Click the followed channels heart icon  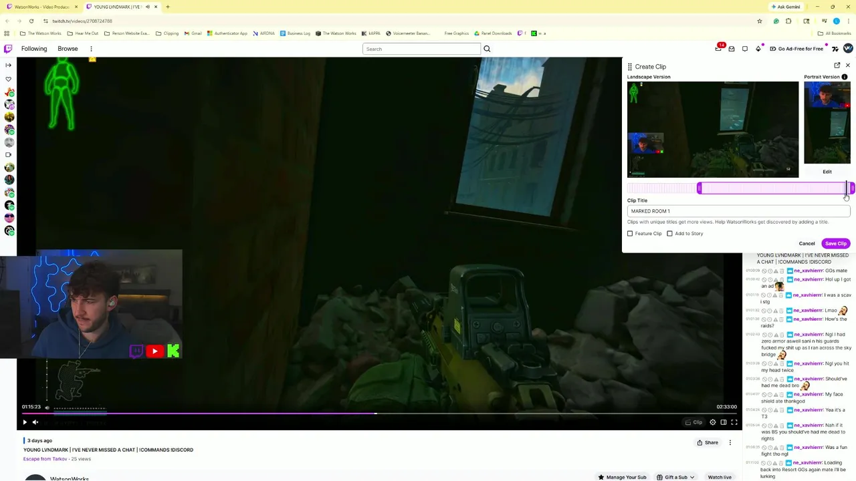[x=8, y=79]
